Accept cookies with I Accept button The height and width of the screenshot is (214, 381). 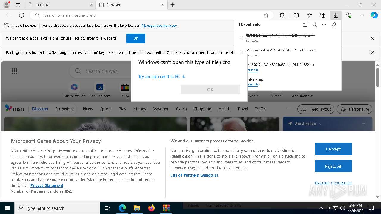coord(333,149)
